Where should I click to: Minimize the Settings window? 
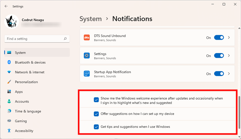pos(213,4)
